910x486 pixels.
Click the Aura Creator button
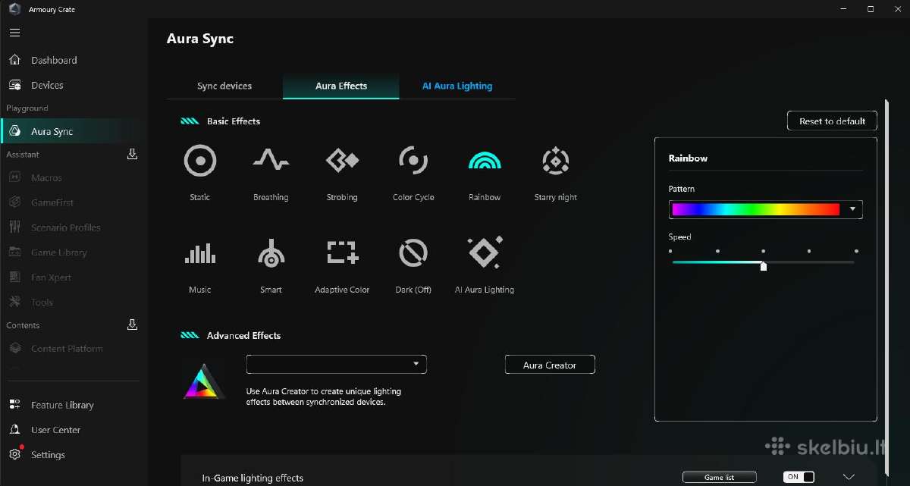(550, 365)
